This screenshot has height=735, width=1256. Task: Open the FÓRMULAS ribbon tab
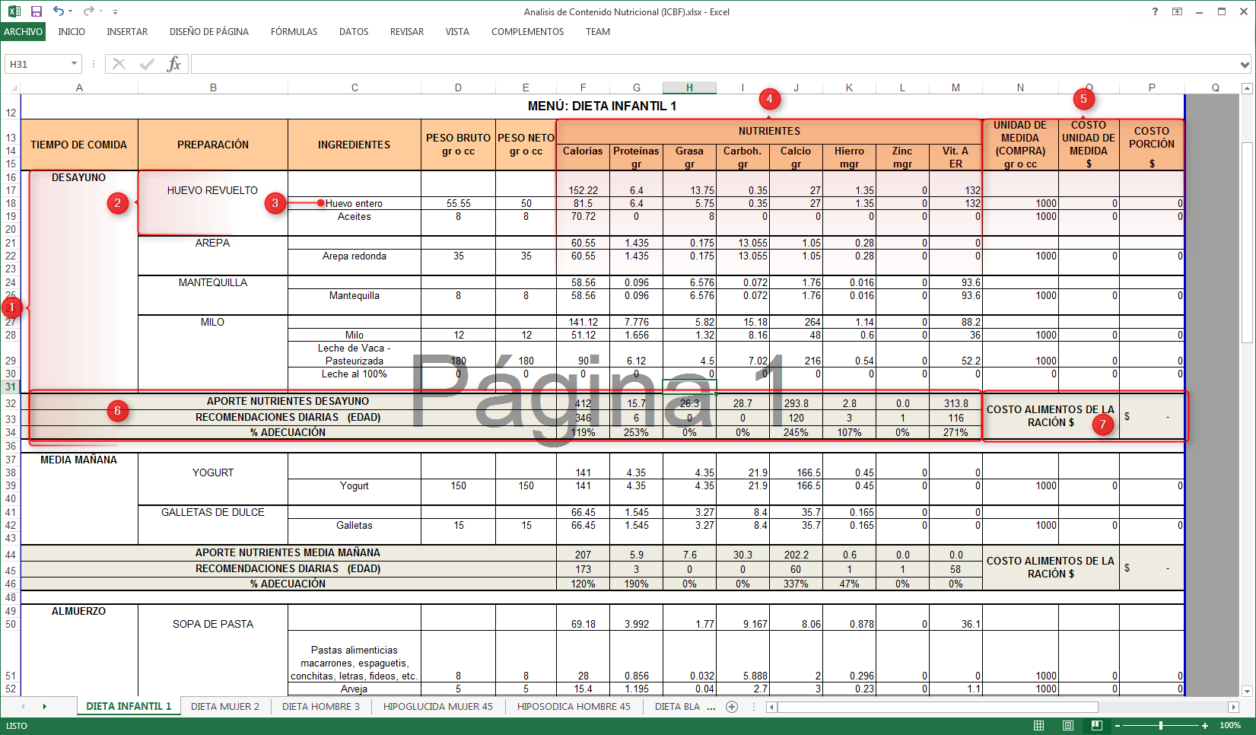294,32
